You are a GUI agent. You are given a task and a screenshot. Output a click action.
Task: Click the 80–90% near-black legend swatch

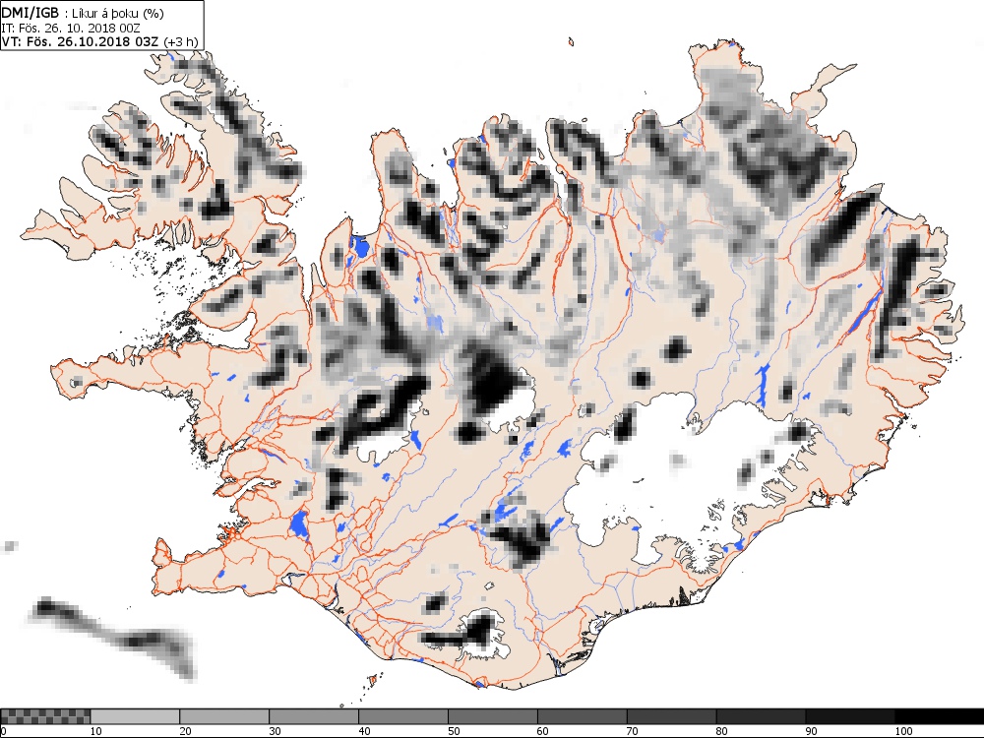pos(762,716)
